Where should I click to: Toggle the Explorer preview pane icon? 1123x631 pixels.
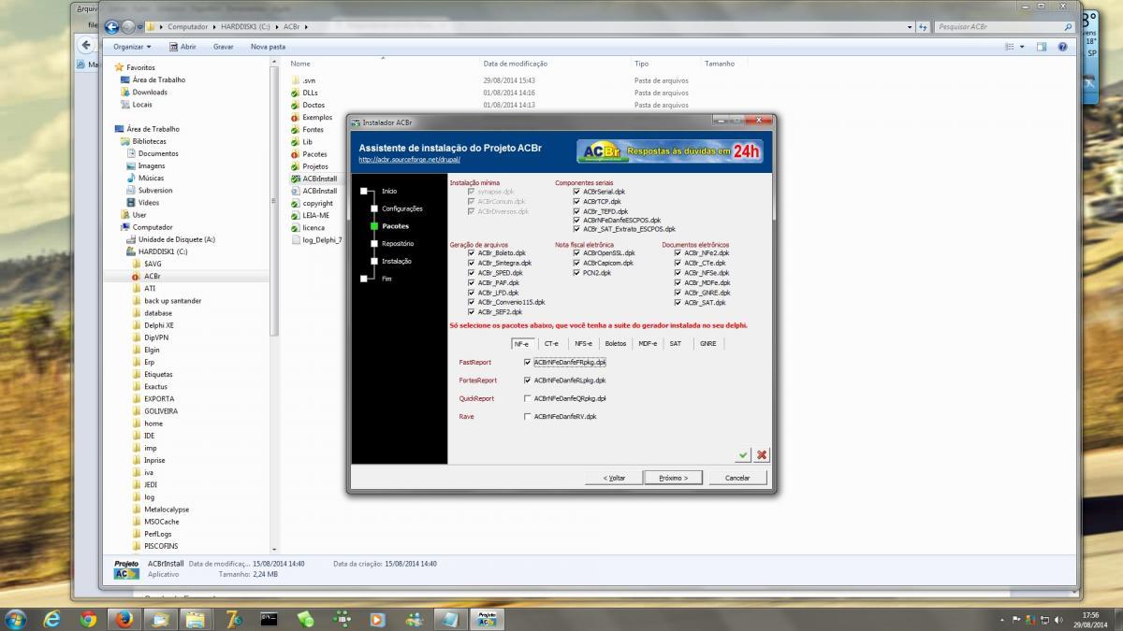[1041, 46]
